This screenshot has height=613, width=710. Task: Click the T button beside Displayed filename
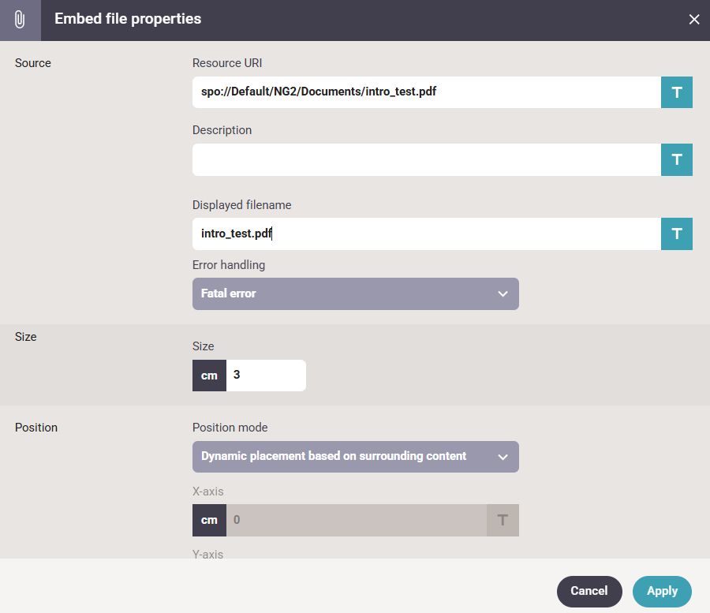pos(677,234)
